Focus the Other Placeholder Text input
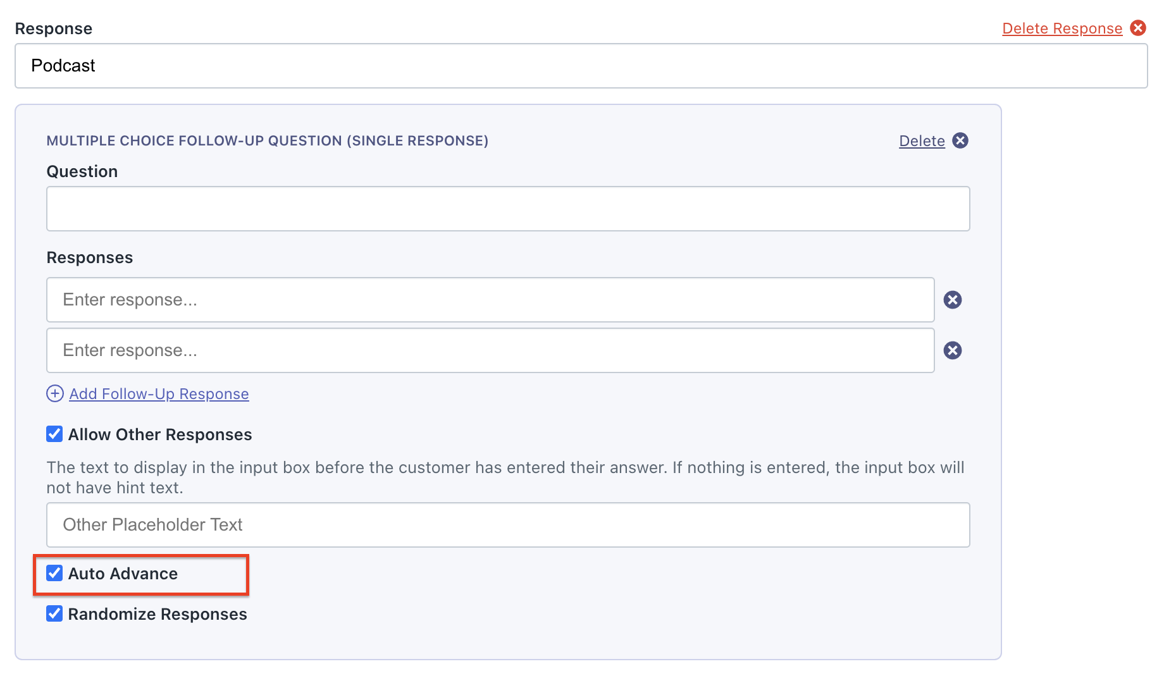The width and height of the screenshot is (1164, 683). 508,525
